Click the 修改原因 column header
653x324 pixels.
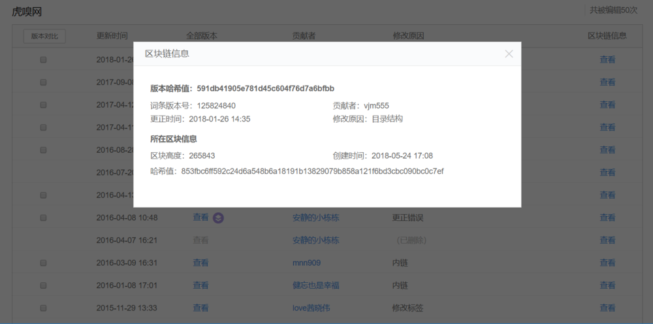point(408,36)
